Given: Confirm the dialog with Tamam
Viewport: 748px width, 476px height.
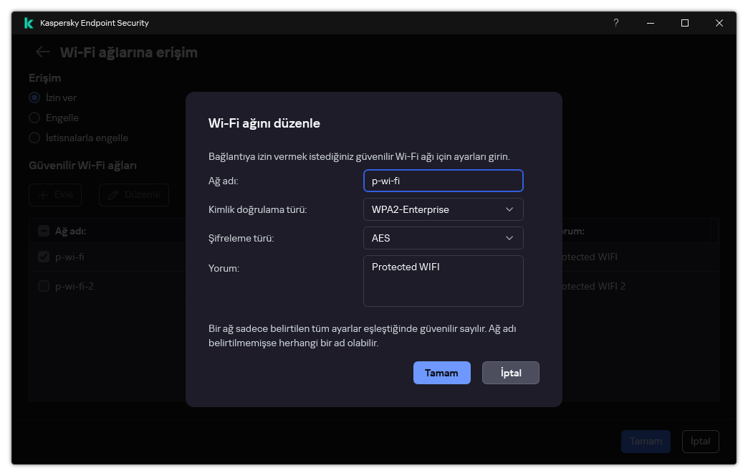Looking at the screenshot, I should 441,373.
